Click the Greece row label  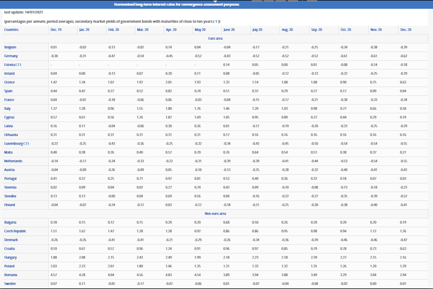pyautogui.click(x=10, y=82)
